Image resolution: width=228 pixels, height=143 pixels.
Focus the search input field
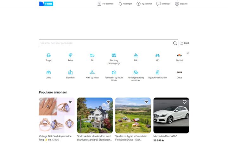tap(106, 43)
